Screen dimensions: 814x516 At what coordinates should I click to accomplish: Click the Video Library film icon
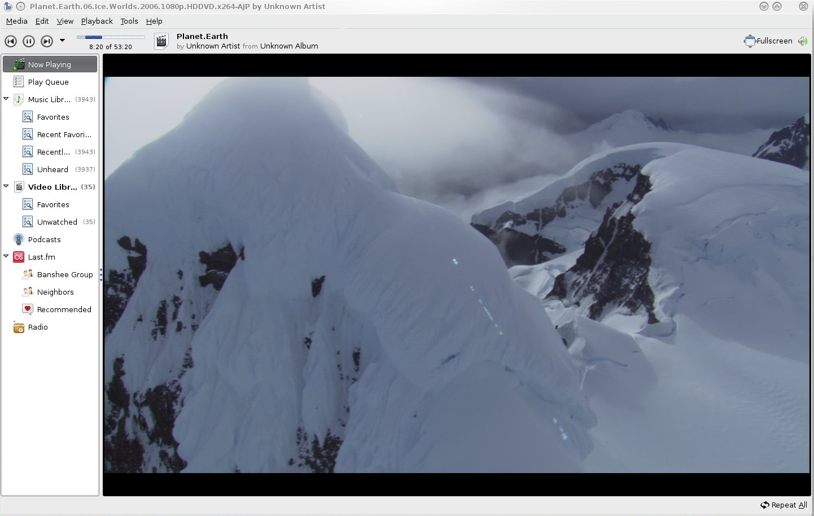(19, 187)
